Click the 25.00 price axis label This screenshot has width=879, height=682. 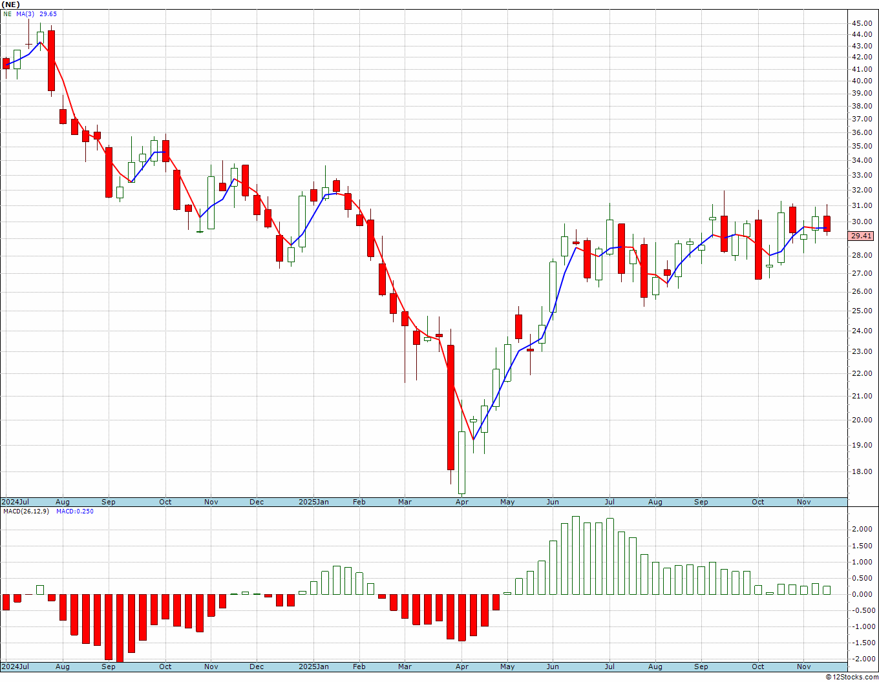862,311
